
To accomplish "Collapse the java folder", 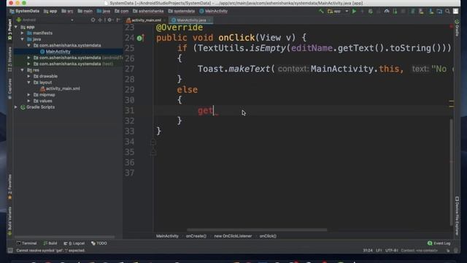I will click(x=23, y=39).
